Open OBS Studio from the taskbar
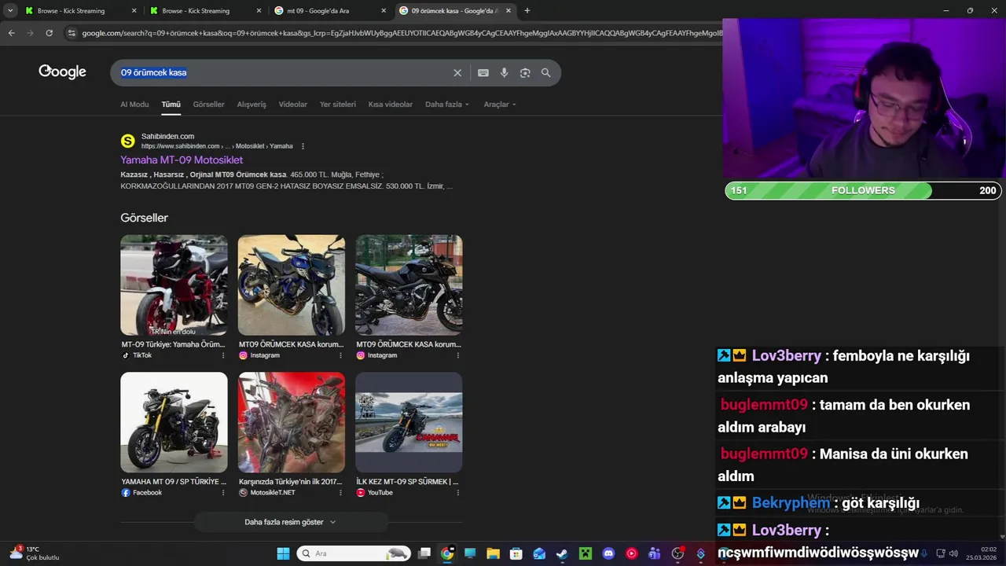The height and width of the screenshot is (566, 1006). [x=677, y=553]
